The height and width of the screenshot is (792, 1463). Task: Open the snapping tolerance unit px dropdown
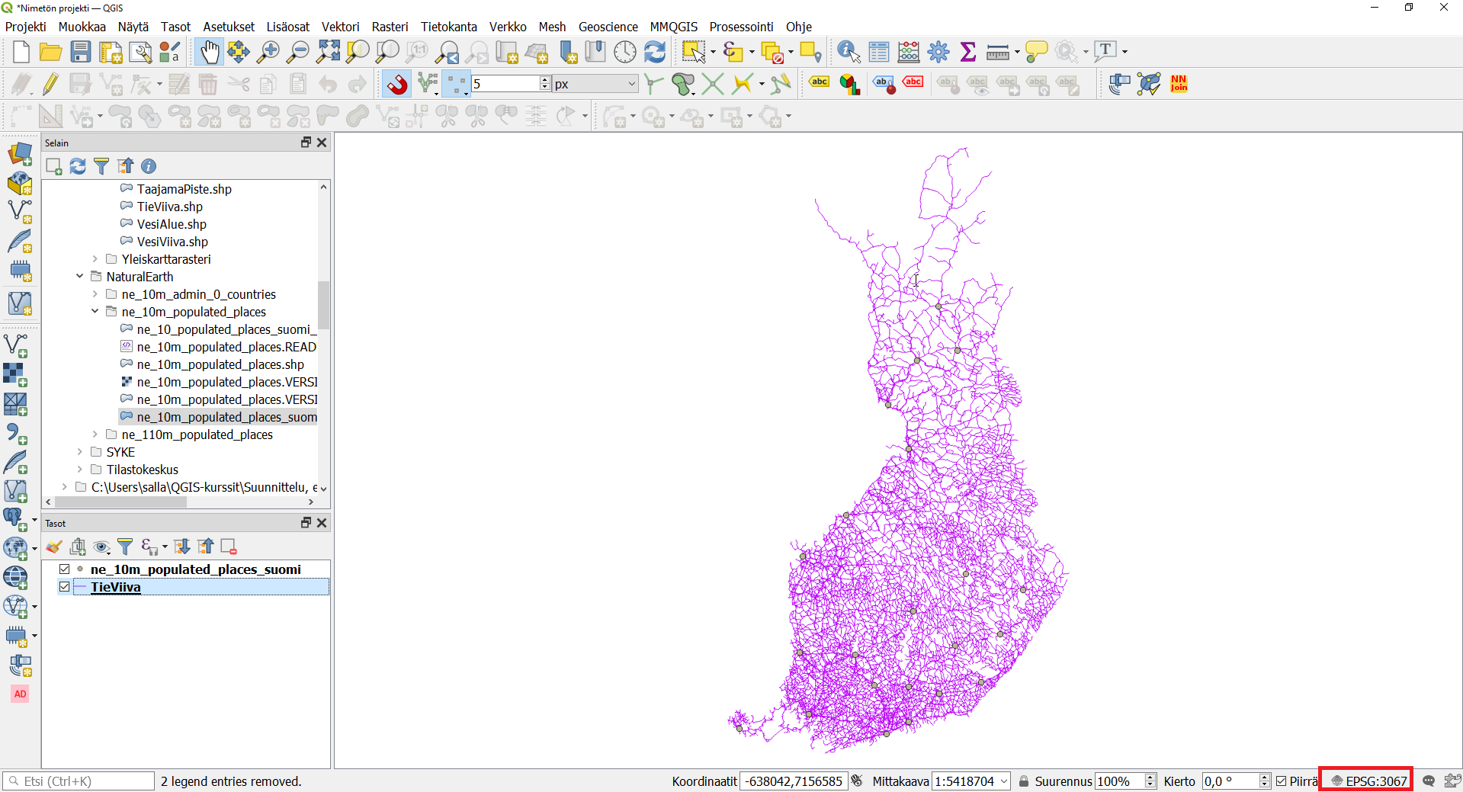595,84
